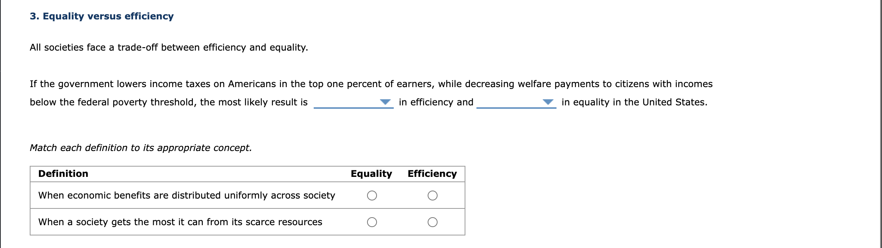882x248 pixels.
Task: Click the 'When economic benefits are distributed' definition text
Action: tap(187, 196)
